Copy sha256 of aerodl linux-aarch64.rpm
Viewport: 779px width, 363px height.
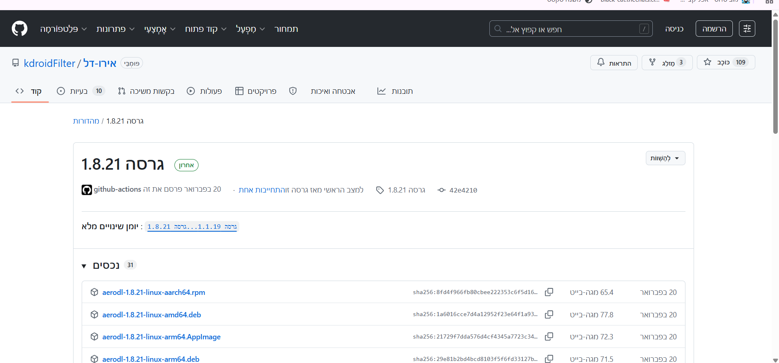tap(549, 292)
